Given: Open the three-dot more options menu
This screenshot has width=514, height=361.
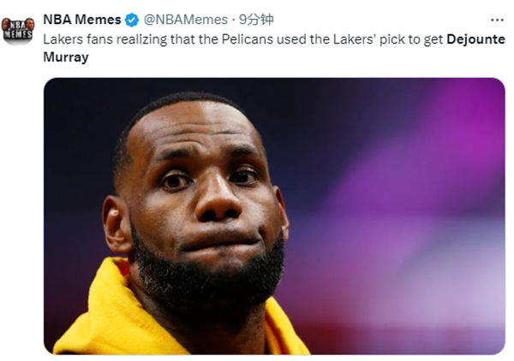Looking at the screenshot, I should coord(497,20).
